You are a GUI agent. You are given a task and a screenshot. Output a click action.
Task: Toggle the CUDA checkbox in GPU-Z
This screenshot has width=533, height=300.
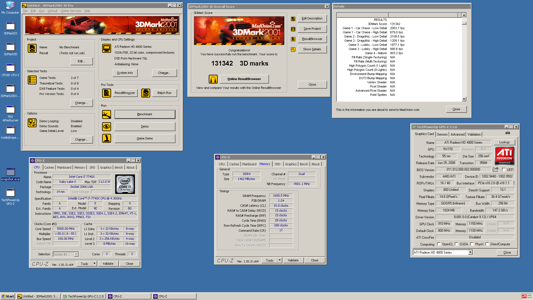coord(456,244)
